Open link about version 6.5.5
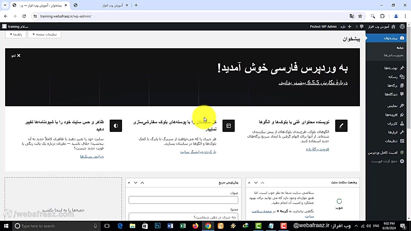 click(313, 82)
